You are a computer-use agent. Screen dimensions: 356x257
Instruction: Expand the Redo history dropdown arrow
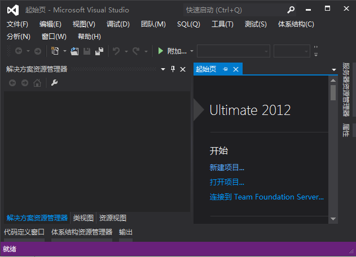(146, 51)
